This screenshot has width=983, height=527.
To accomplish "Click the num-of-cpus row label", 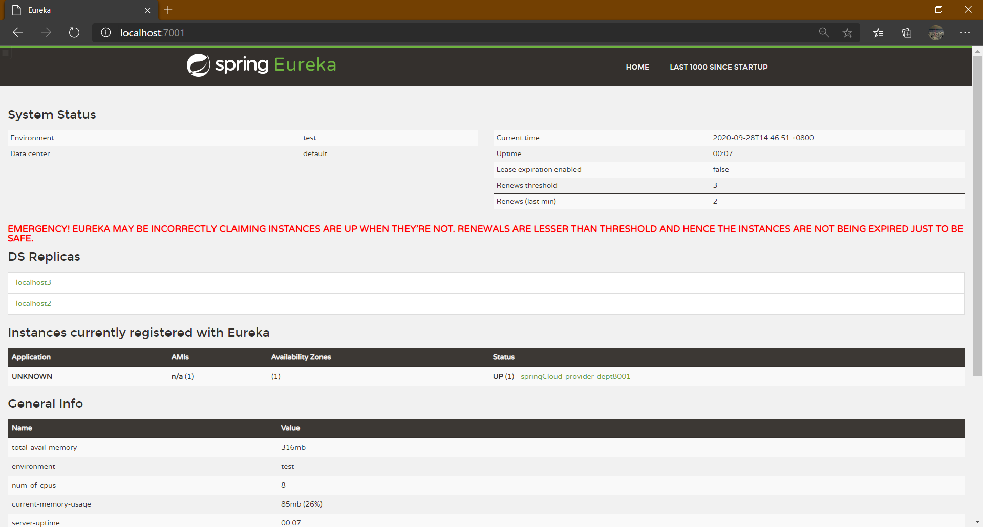I will click(34, 485).
